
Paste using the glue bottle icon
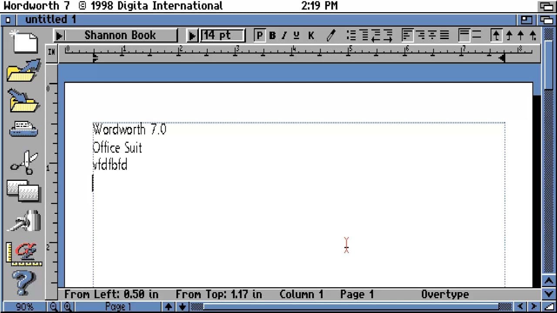click(x=25, y=221)
